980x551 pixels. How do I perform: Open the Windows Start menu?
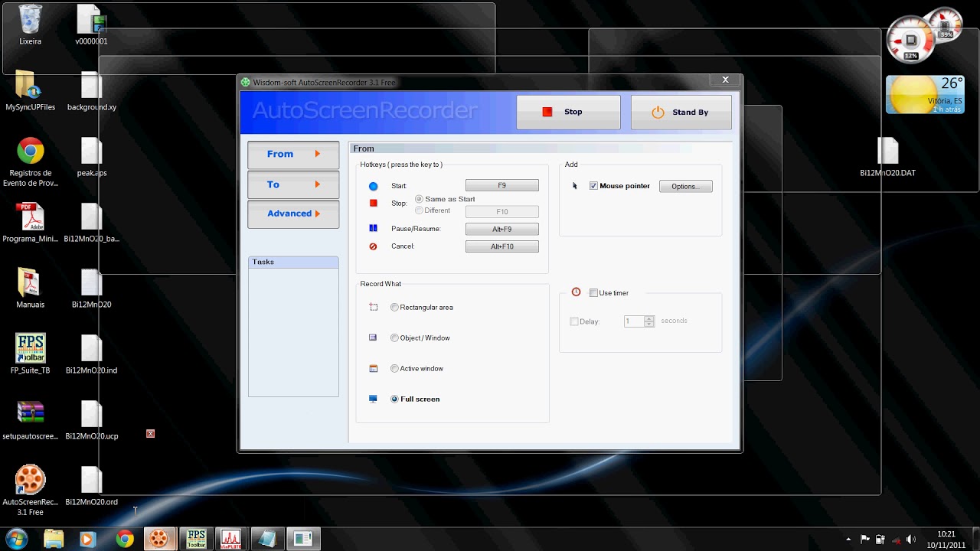pyautogui.click(x=17, y=539)
